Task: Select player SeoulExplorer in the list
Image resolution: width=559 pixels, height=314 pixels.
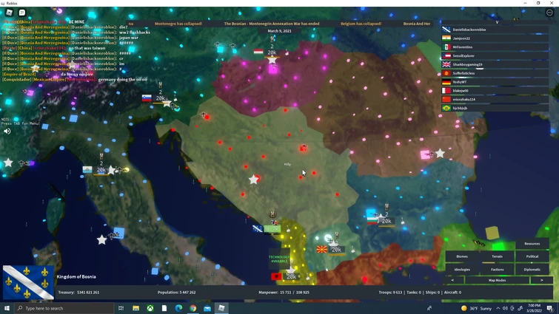Action: coord(495,55)
